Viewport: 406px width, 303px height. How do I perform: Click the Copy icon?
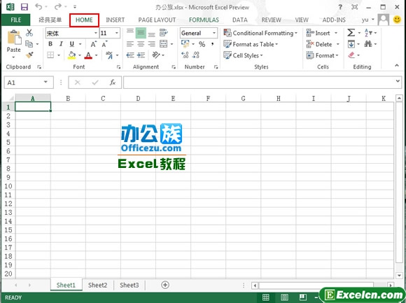[x=29, y=44]
